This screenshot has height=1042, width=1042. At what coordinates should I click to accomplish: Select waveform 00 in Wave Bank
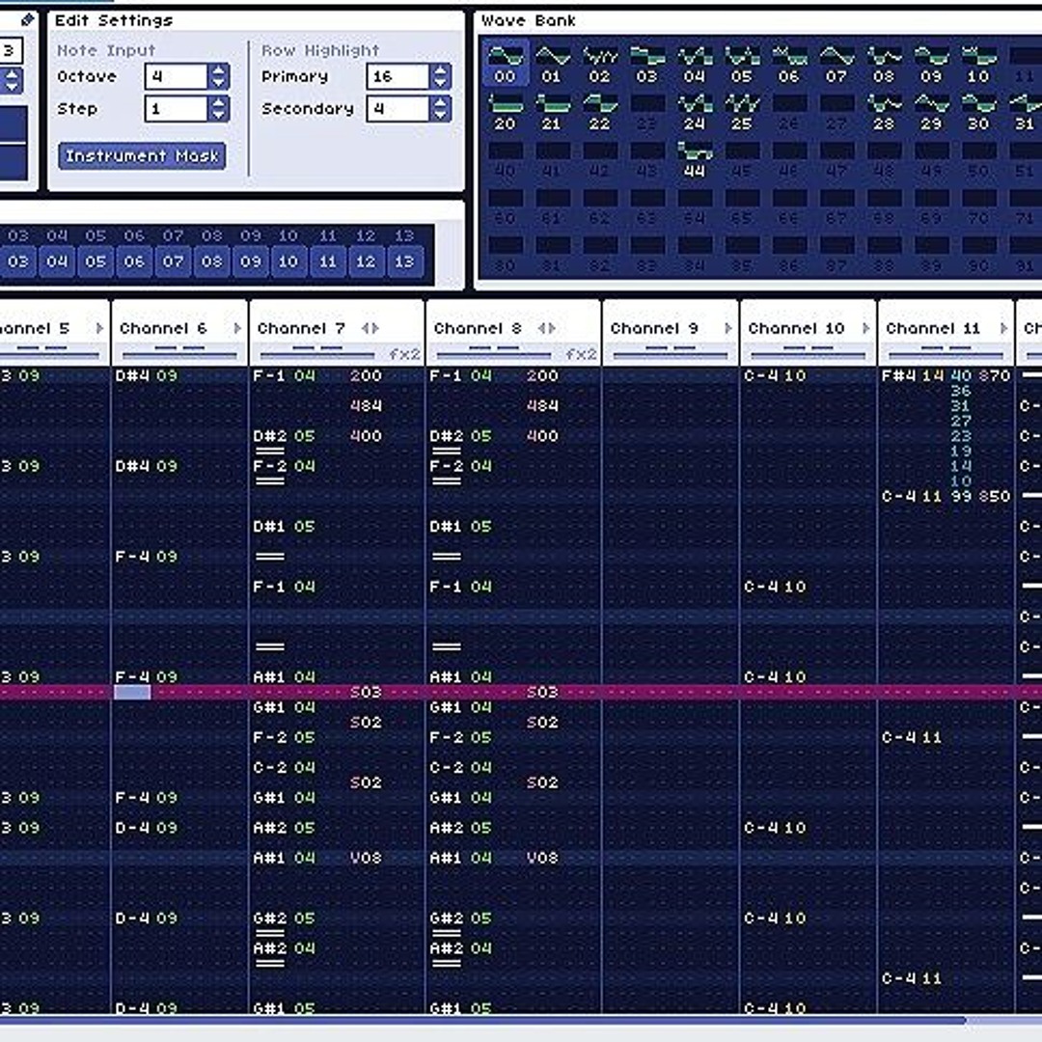[x=505, y=63]
